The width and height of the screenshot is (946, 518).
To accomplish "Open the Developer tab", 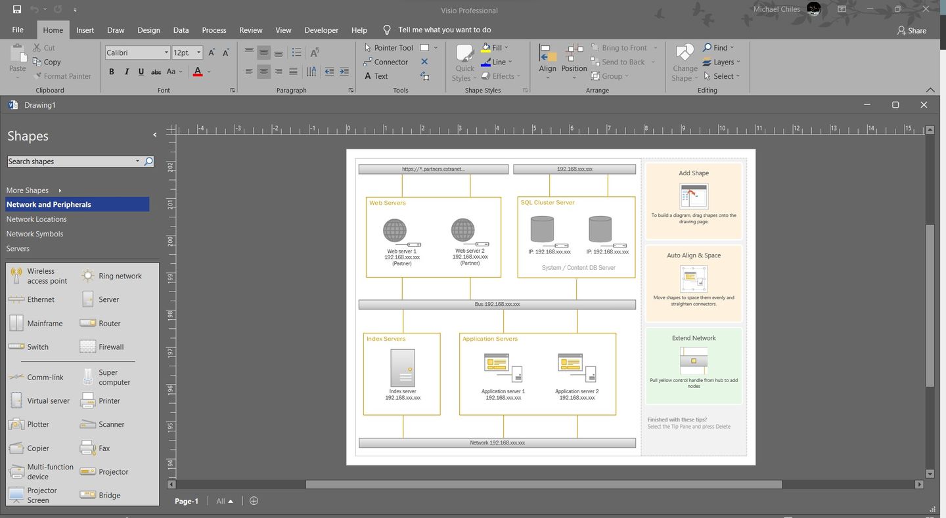I will (x=321, y=30).
